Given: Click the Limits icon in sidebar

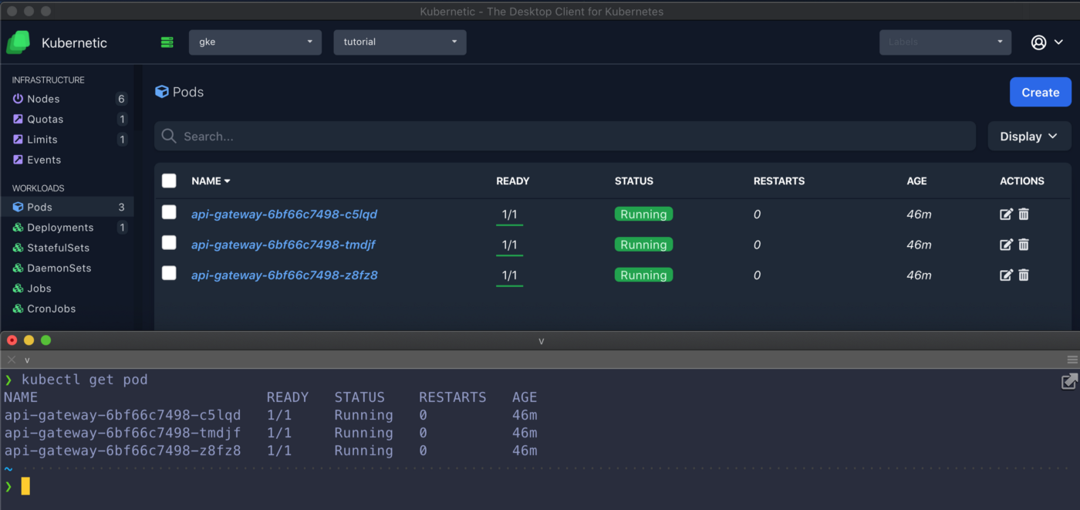Looking at the screenshot, I should click(x=19, y=139).
